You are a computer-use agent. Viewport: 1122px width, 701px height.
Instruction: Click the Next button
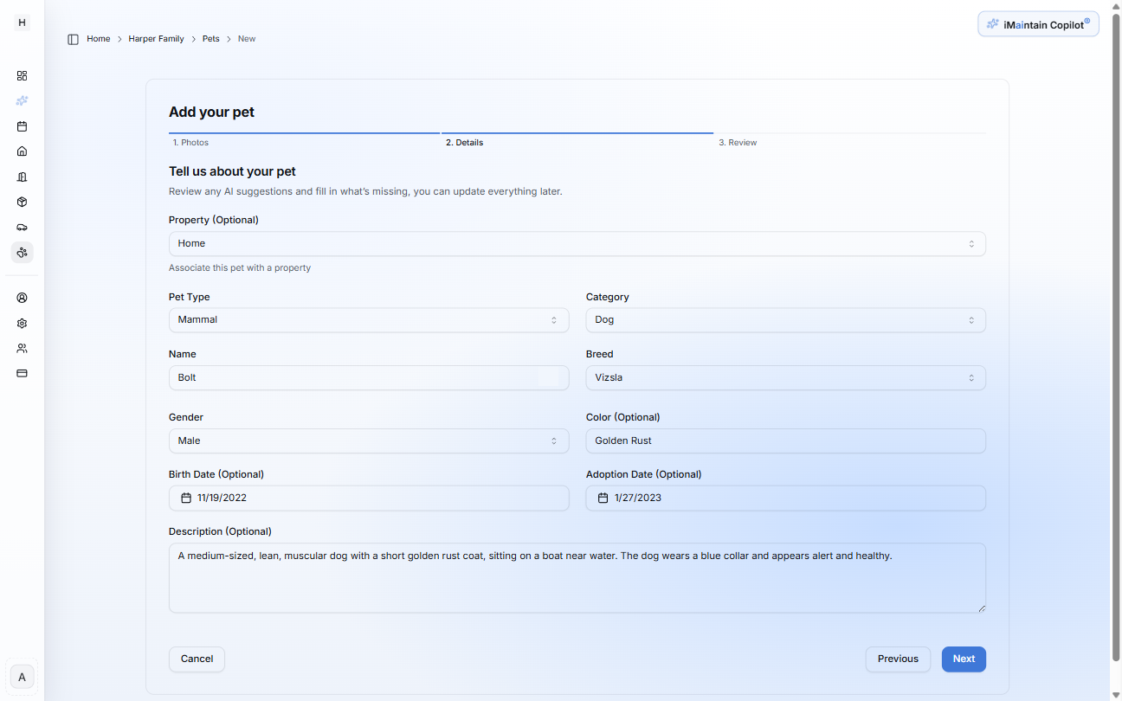click(964, 659)
